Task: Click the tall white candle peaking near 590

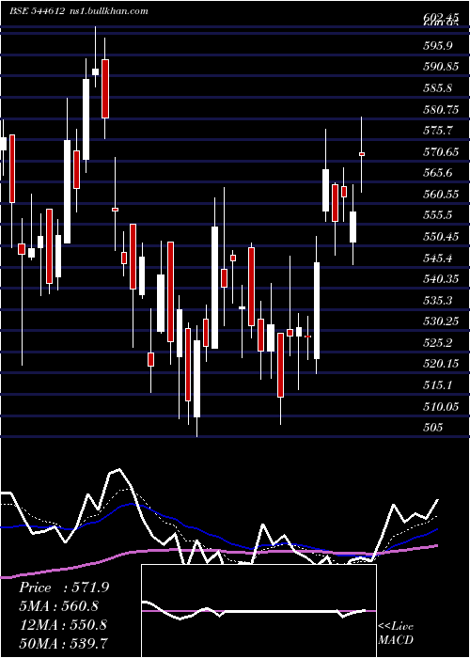Action: pyautogui.click(x=86, y=119)
